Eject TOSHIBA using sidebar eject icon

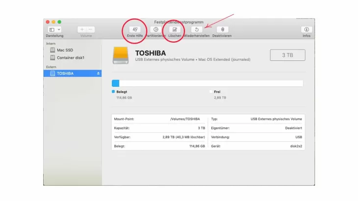98,74
